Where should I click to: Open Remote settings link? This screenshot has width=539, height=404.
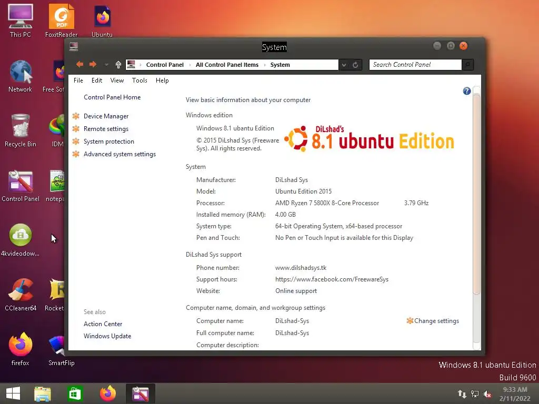point(106,129)
